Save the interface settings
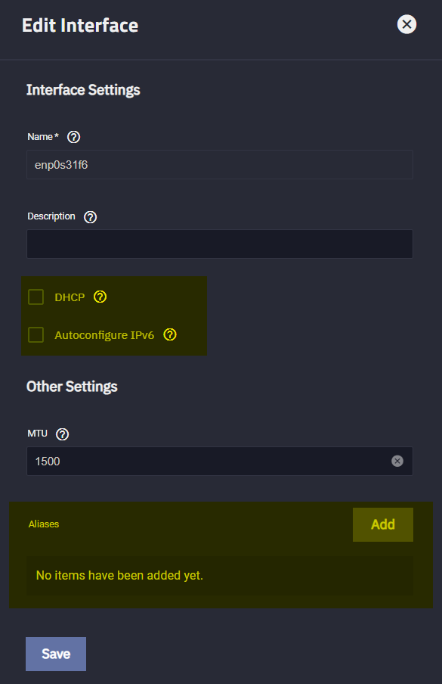The image size is (442, 684). tap(56, 654)
